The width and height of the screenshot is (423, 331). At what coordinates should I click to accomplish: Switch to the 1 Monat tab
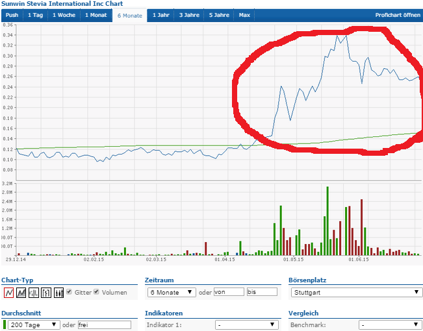(96, 15)
